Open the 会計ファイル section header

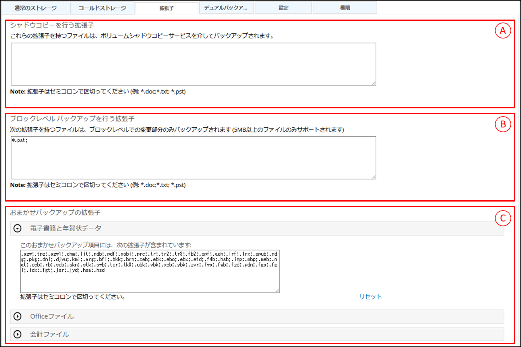(257, 334)
